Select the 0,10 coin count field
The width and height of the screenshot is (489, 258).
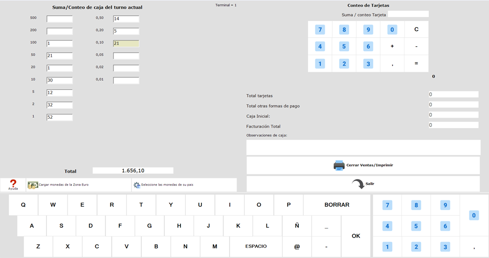coord(126,43)
